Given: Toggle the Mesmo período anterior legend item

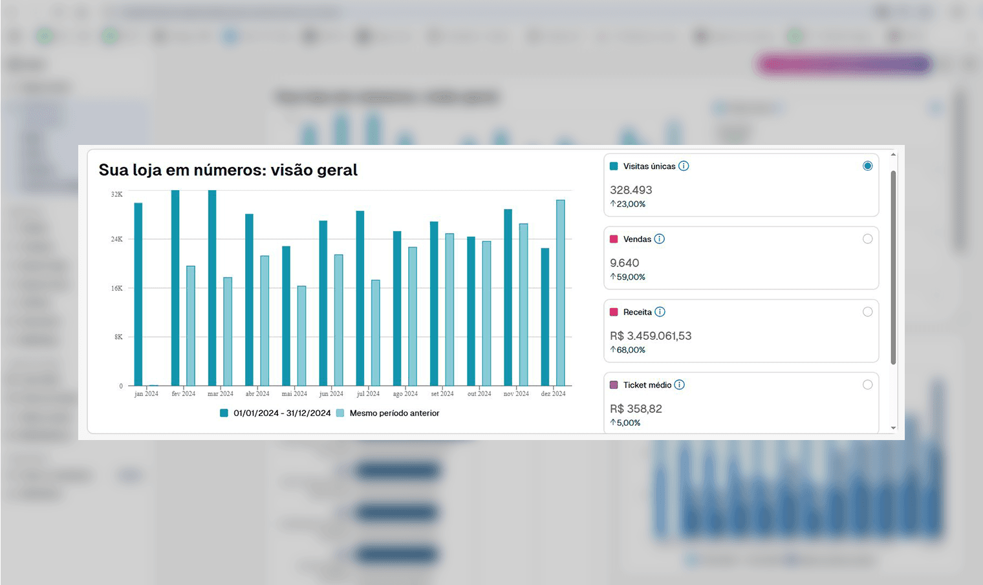Looking at the screenshot, I should click(388, 413).
